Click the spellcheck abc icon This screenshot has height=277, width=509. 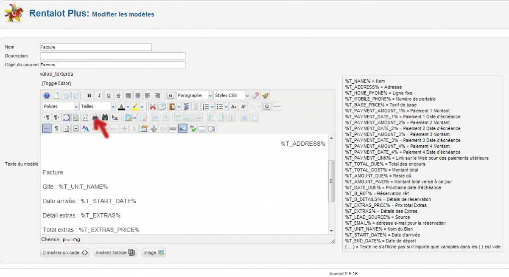pos(192,128)
